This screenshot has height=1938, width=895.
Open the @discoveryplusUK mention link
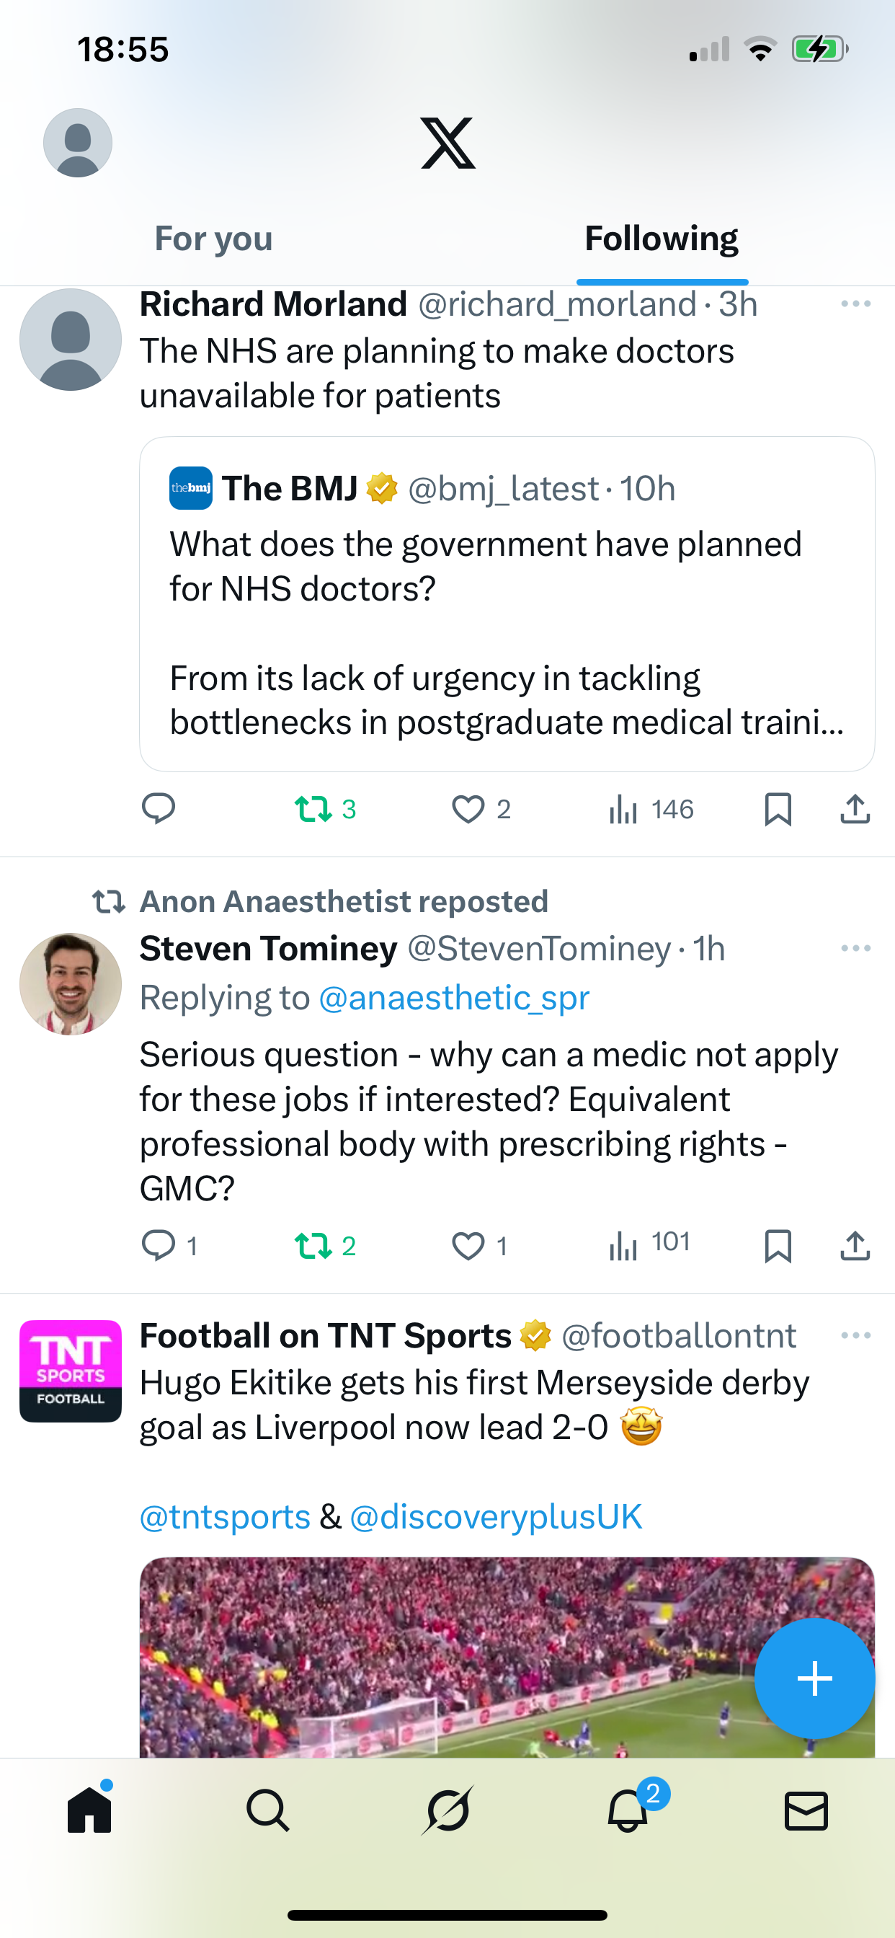496,1517
